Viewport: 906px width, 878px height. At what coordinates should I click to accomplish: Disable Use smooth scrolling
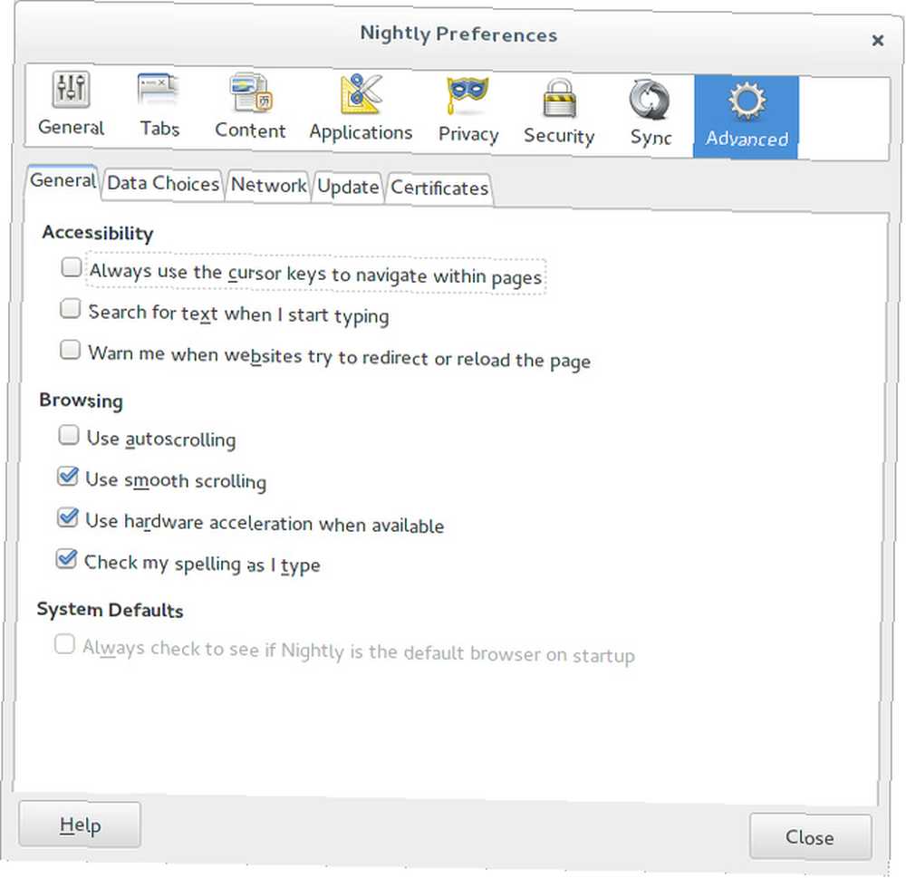click(68, 477)
